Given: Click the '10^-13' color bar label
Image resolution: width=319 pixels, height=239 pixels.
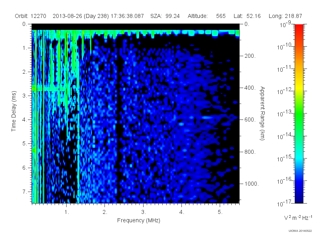Looking at the screenshot, I should (284, 114).
